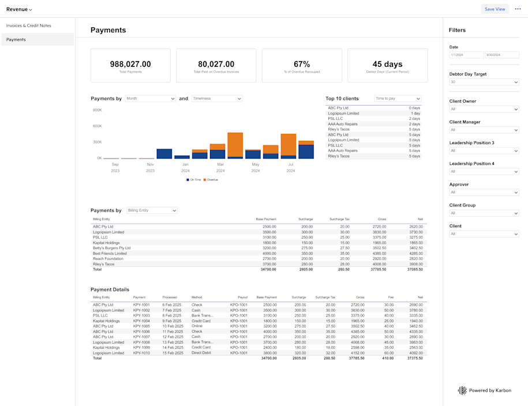Screen dimensions: 528x406
Task: Open the Client Owner filter dropdown
Action: (x=484, y=109)
